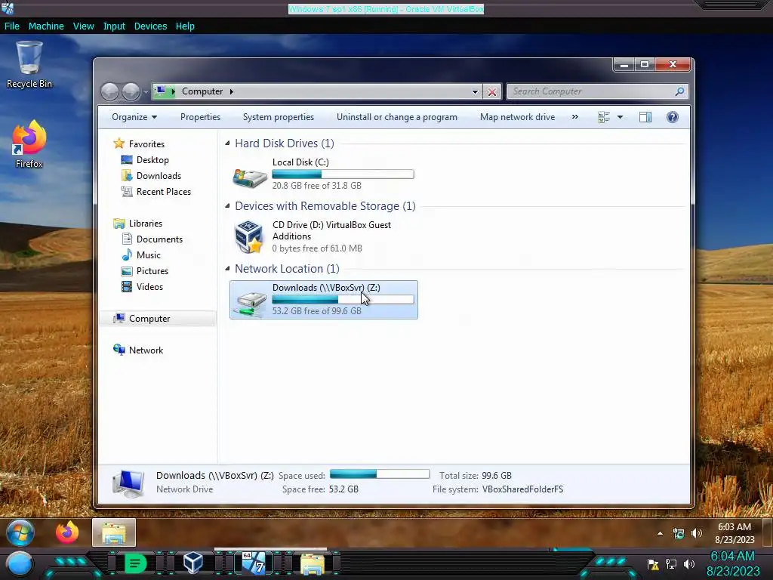773x580 pixels.
Task: Launch Firefox from guest taskbar
Action: pyautogui.click(x=67, y=532)
